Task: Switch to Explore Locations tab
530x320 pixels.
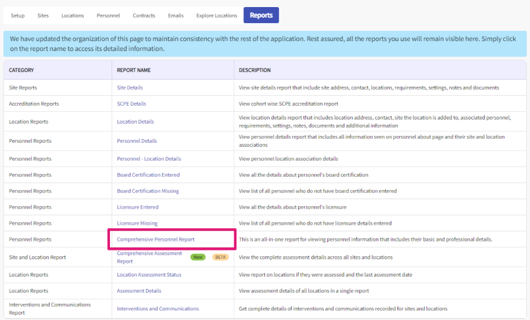Action: point(216,15)
